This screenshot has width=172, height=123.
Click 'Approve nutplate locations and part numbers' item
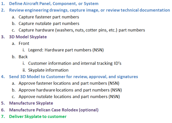tap(69, 97)
